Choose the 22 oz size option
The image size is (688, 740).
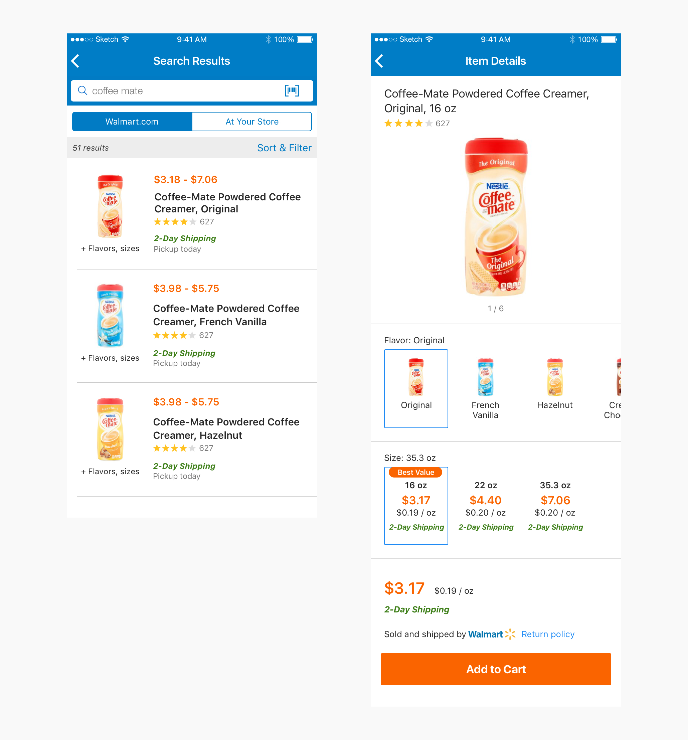click(486, 505)
